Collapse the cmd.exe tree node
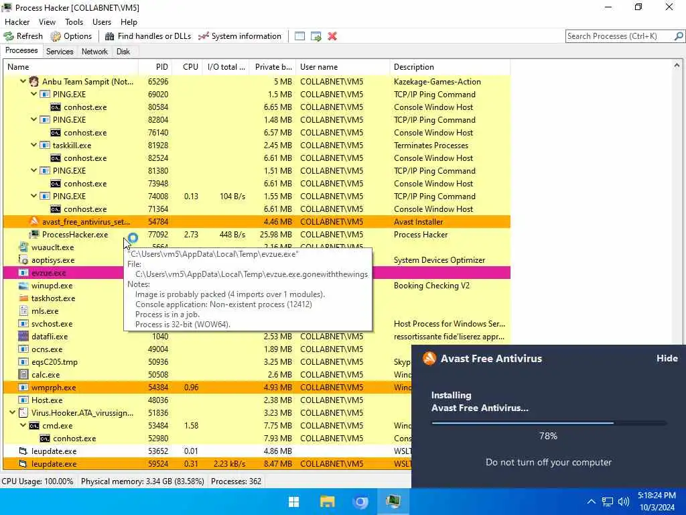 [x=23, y=425]
